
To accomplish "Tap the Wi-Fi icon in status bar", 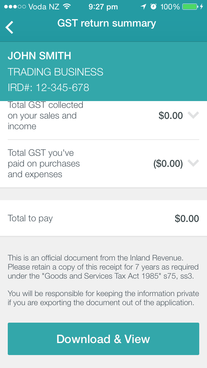I will coord(67,7).
